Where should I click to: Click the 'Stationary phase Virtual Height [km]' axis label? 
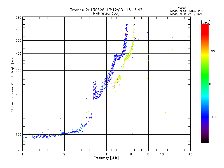(x=12, y=84)
